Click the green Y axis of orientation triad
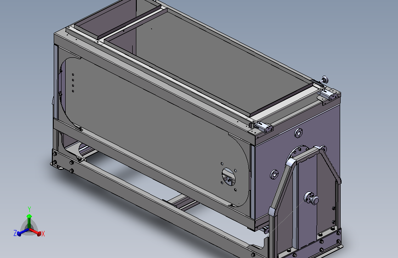This screenshot has height=258, width=398. pos(29,218)
